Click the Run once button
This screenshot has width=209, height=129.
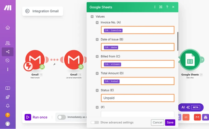pos(36,117)
